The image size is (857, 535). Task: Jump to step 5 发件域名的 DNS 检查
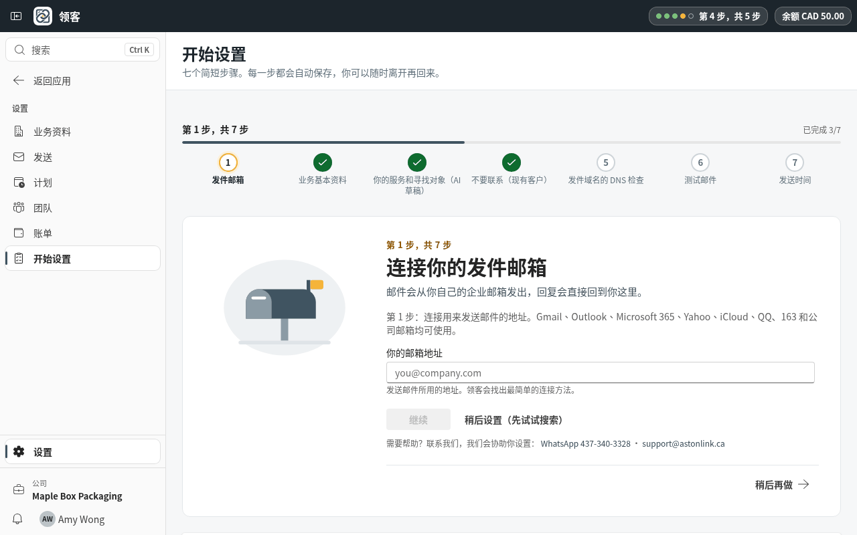(x=606, y=170)
